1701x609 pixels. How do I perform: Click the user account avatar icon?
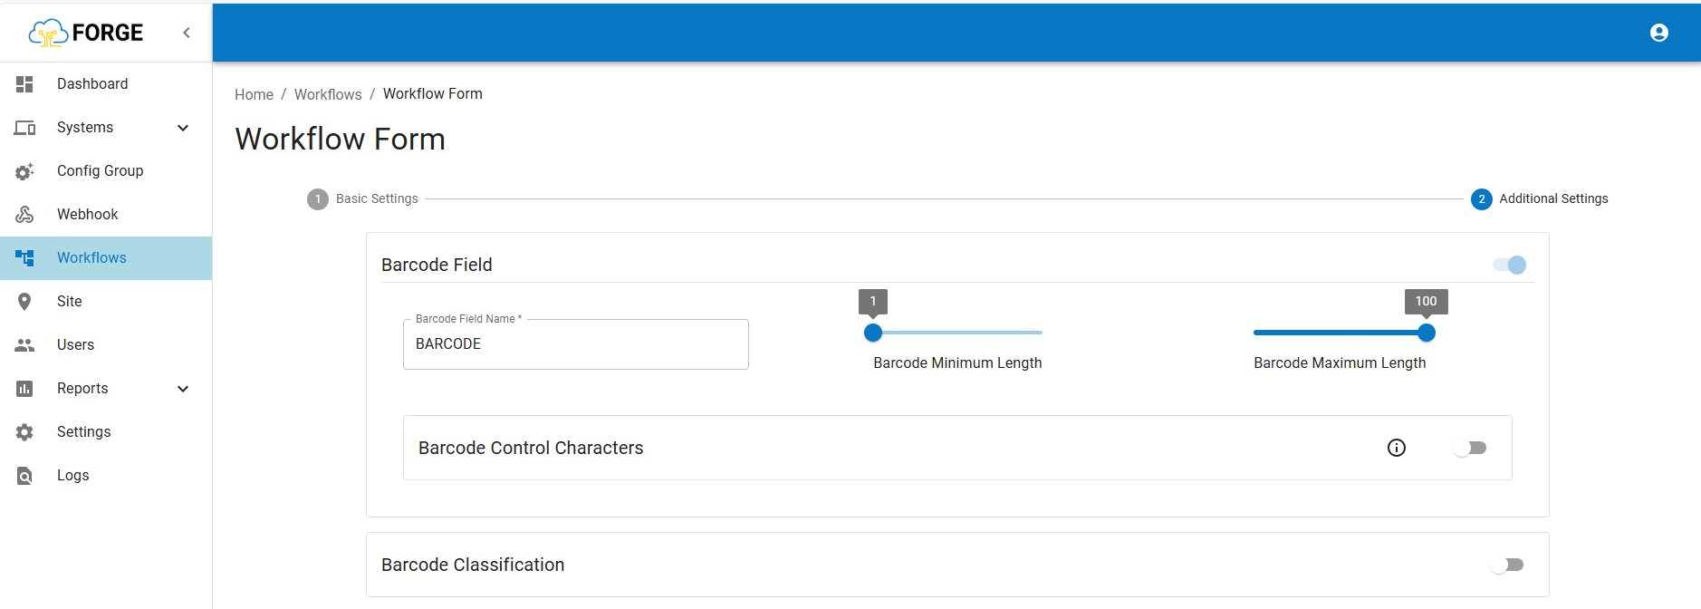click(x=1658, y=33)
